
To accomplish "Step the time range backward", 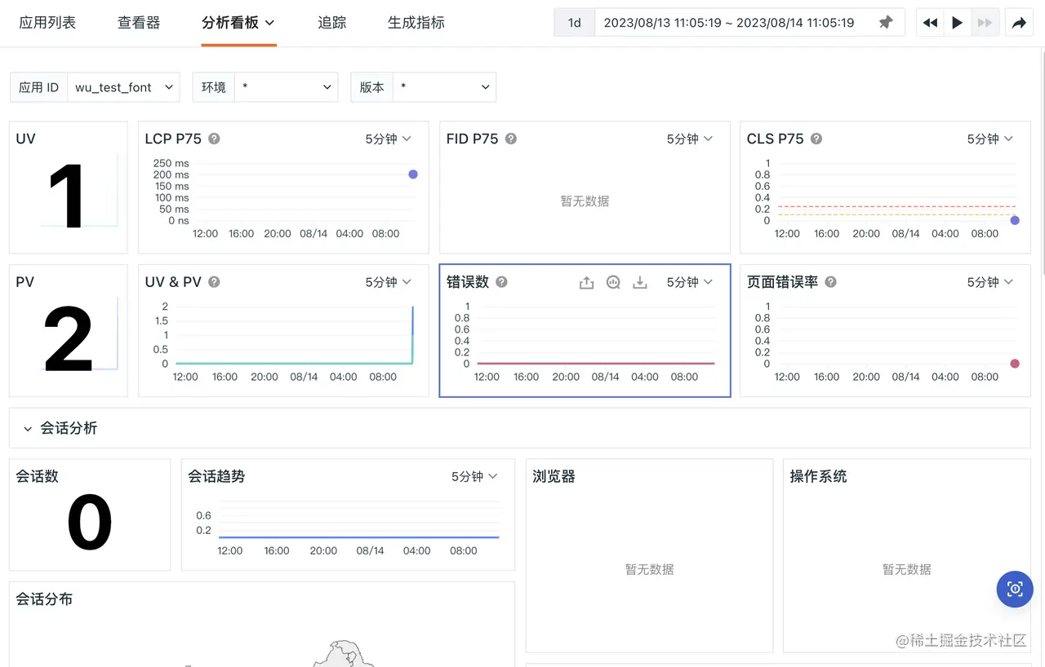I will pyautogui.click(x=930, y=23).
